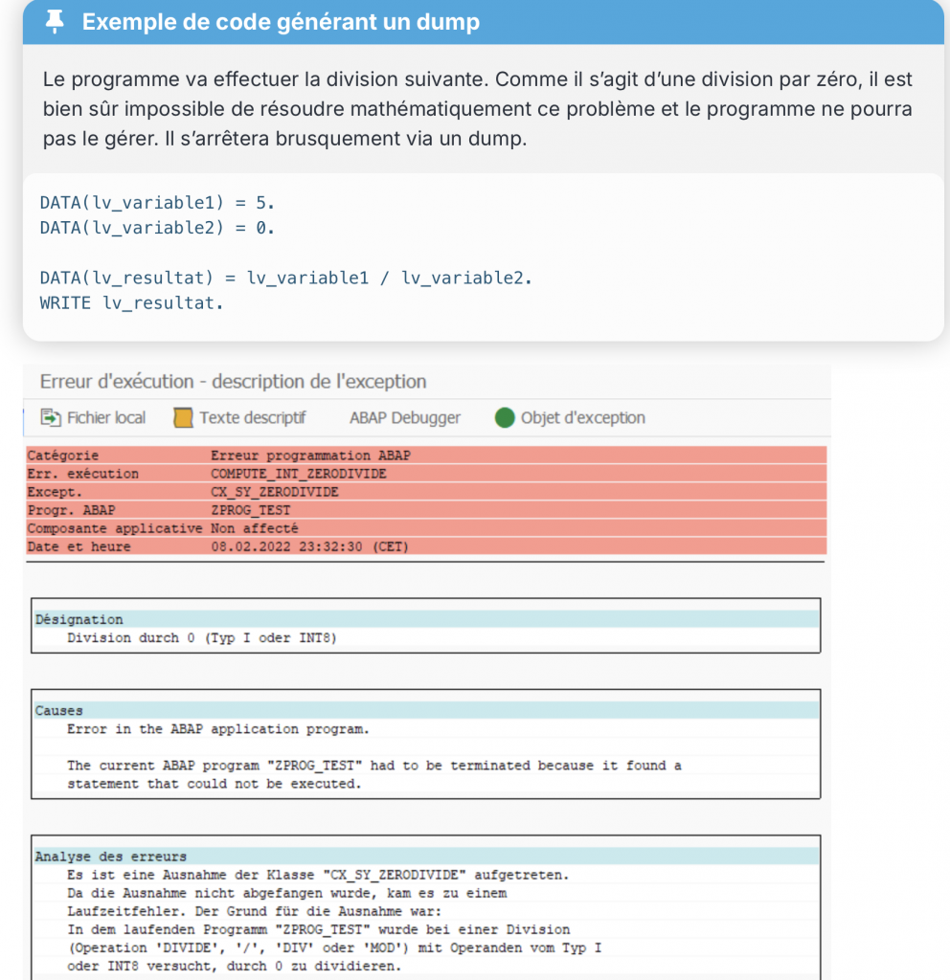Click the pushpin icon in the blue header

coord(55,22)
